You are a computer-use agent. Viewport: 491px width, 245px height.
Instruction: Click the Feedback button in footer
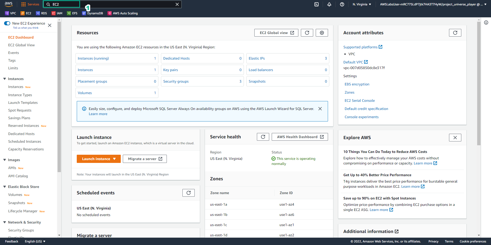[12, 241]
